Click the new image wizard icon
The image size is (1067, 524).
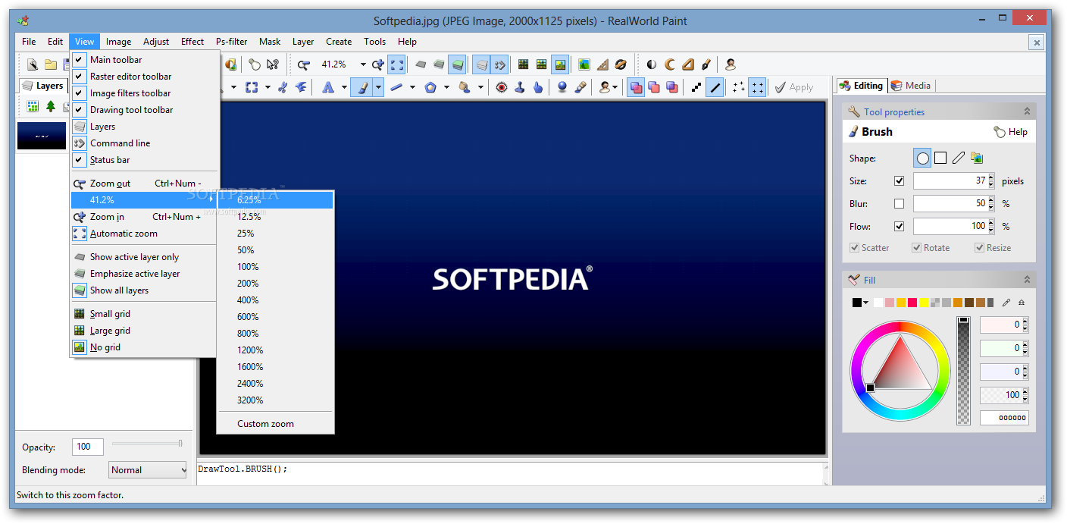[33, 64]
